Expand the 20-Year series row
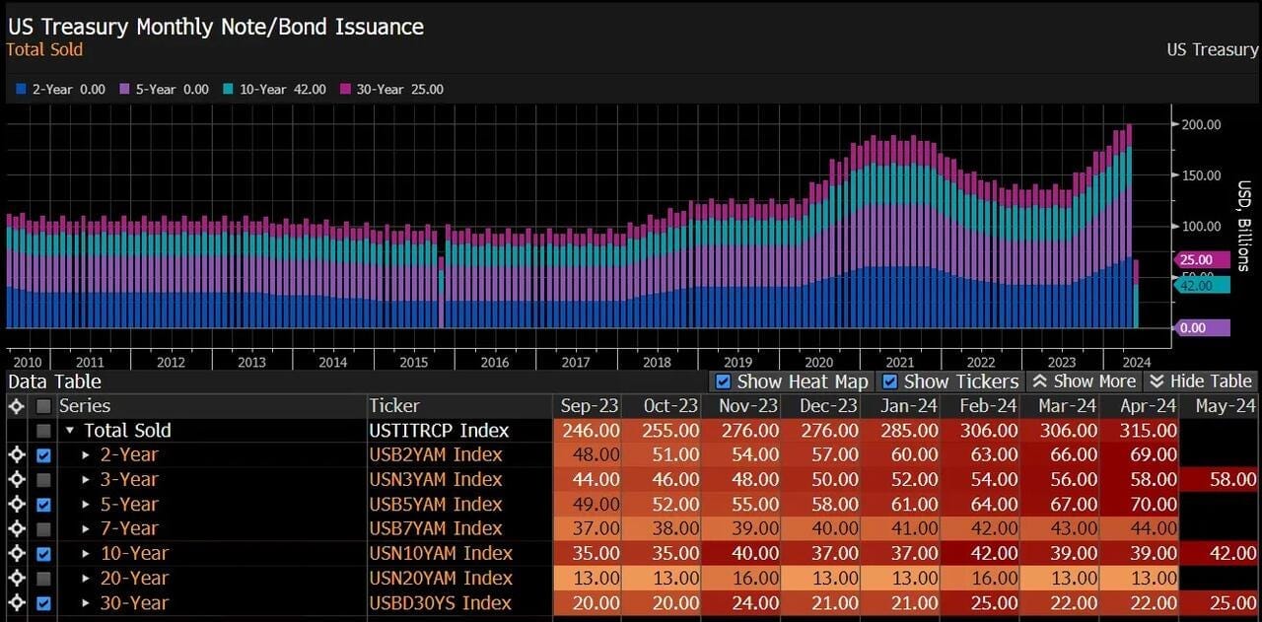The width and height of the screenshot is (1262, 622). coord(86,578)
